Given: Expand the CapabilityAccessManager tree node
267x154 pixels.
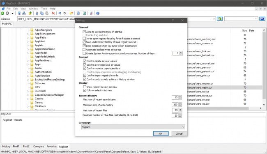Looking at the screenshot, I should [28, 95].
